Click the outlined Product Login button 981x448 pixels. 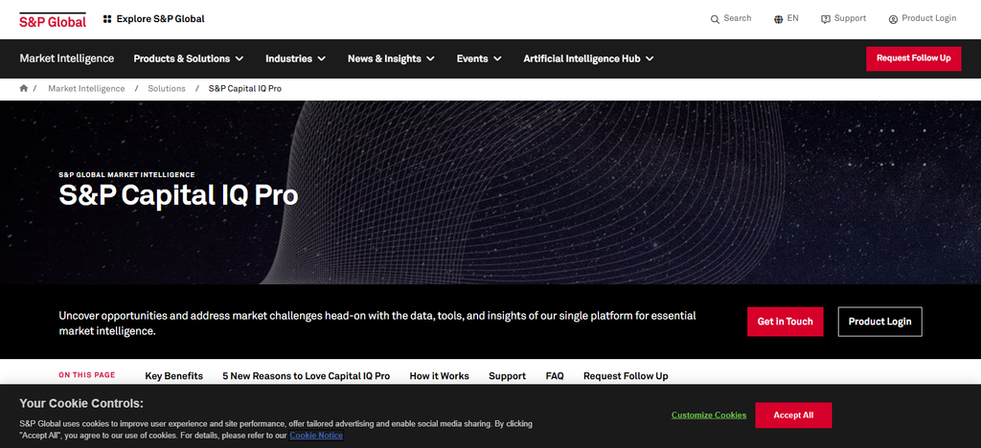pos(879,322)
